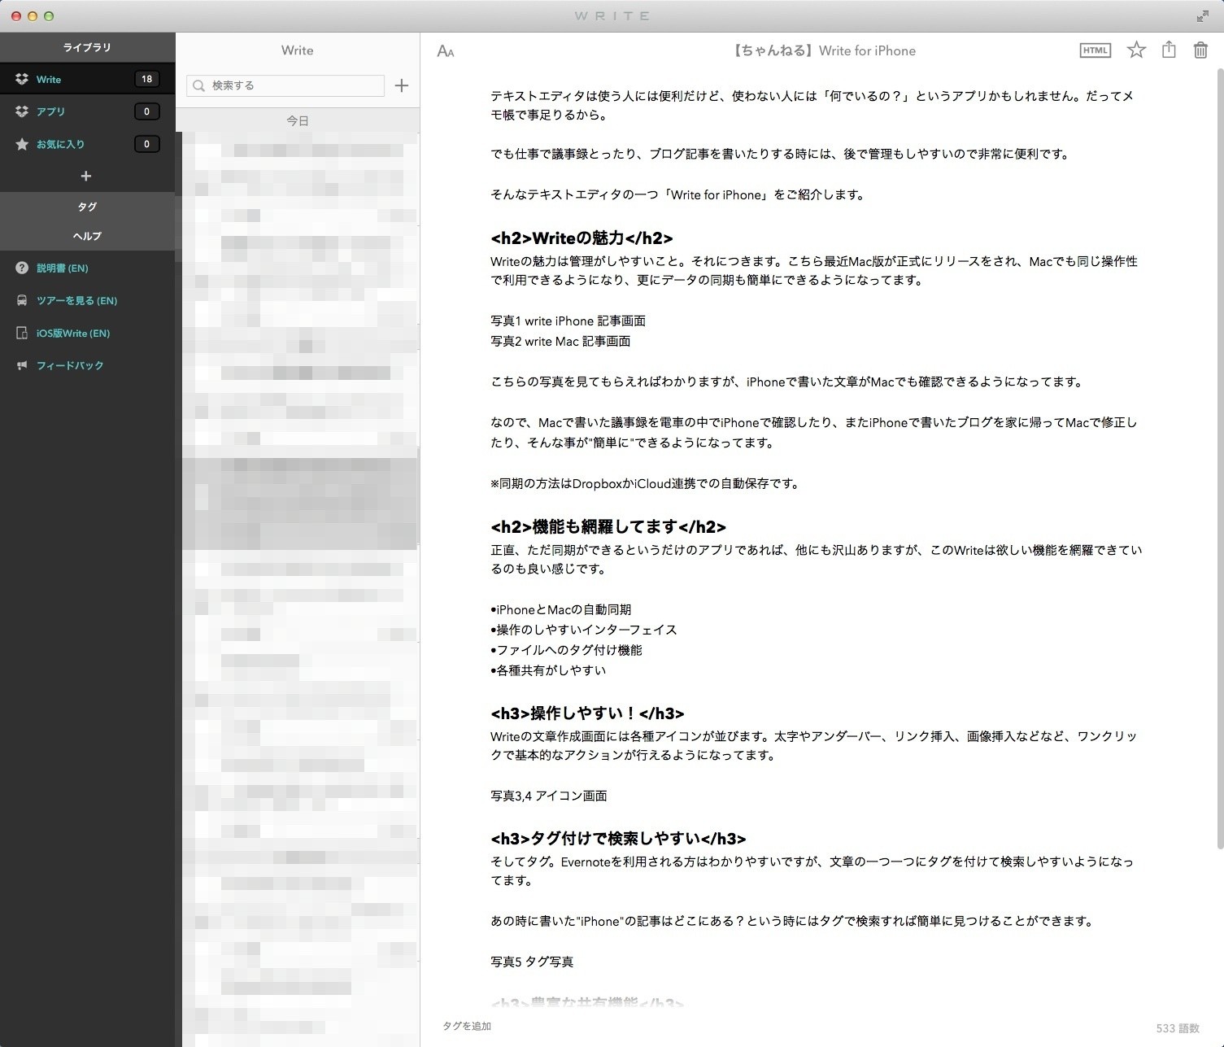Click the line 写真1 write iPhone 記事画面
The image size is (1224, 1047).
click(568, 321)
